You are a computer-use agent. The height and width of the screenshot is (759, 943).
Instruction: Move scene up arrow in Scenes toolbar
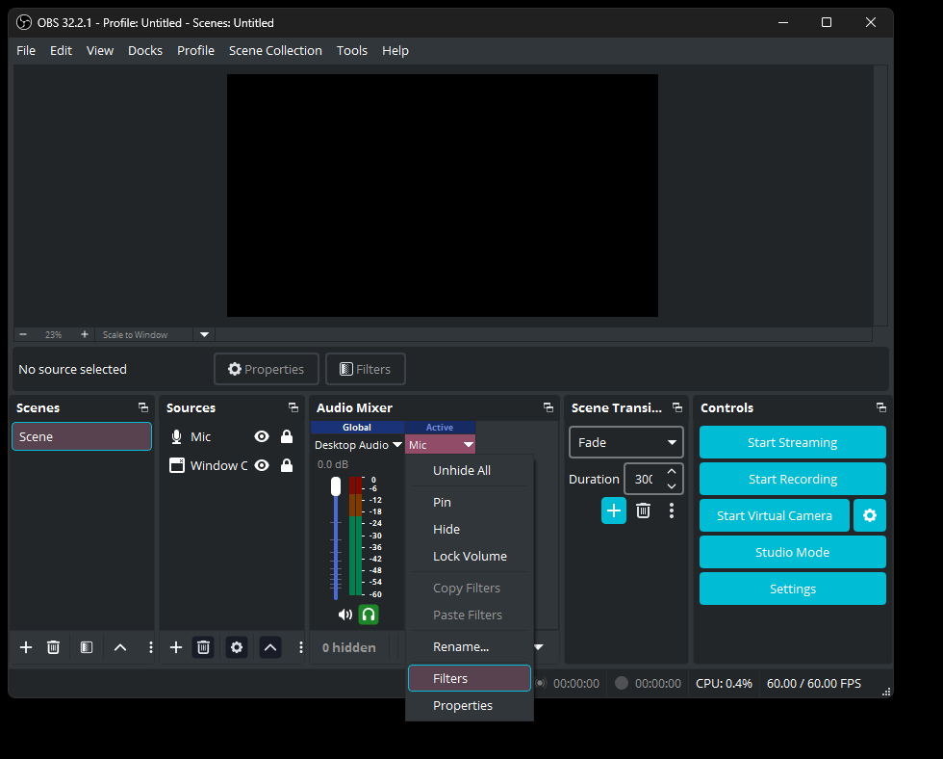click(x=120, y=647)
